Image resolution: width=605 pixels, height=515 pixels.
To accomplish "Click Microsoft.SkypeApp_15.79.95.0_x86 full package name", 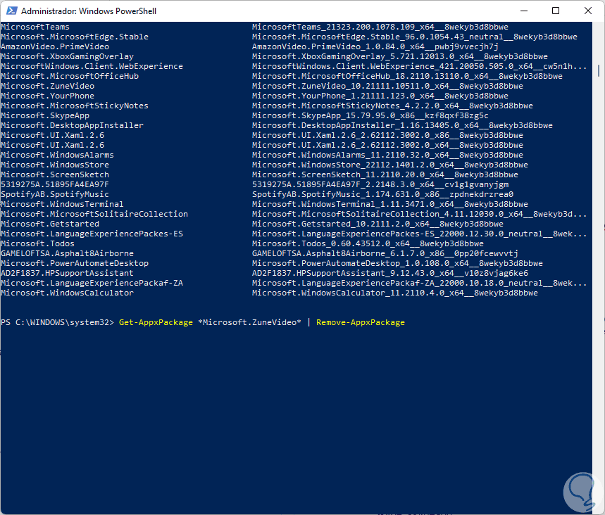I will tap(370, 115).
